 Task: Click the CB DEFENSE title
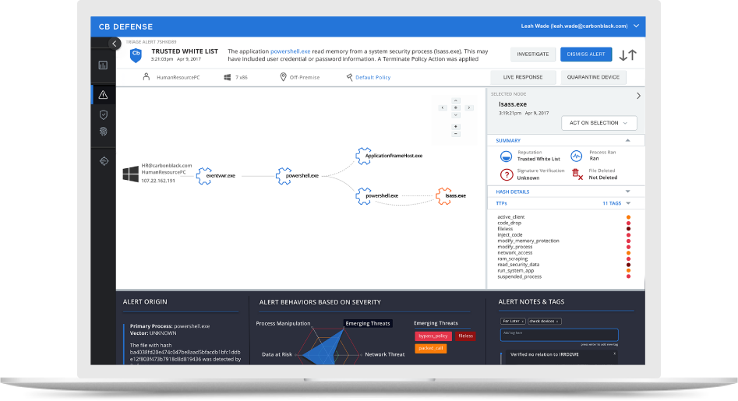[125, 26]
